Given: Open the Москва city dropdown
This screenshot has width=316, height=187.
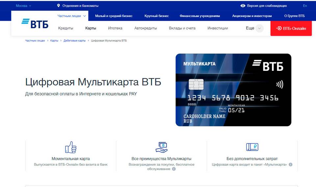Looking at the screenshot, I should point(23,6).
